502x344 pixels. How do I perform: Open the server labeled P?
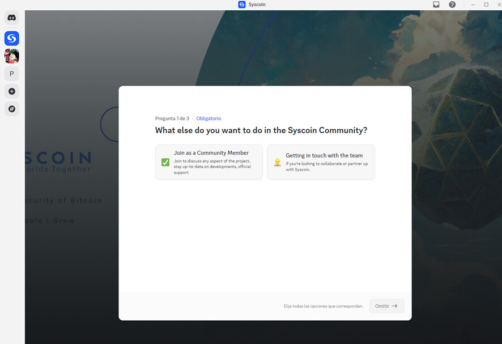(12, 74)
